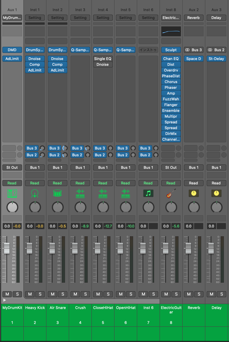Click the Bus 3 send slot on Inst 1
Screen dimensions: 229x342
pos(32,148)
